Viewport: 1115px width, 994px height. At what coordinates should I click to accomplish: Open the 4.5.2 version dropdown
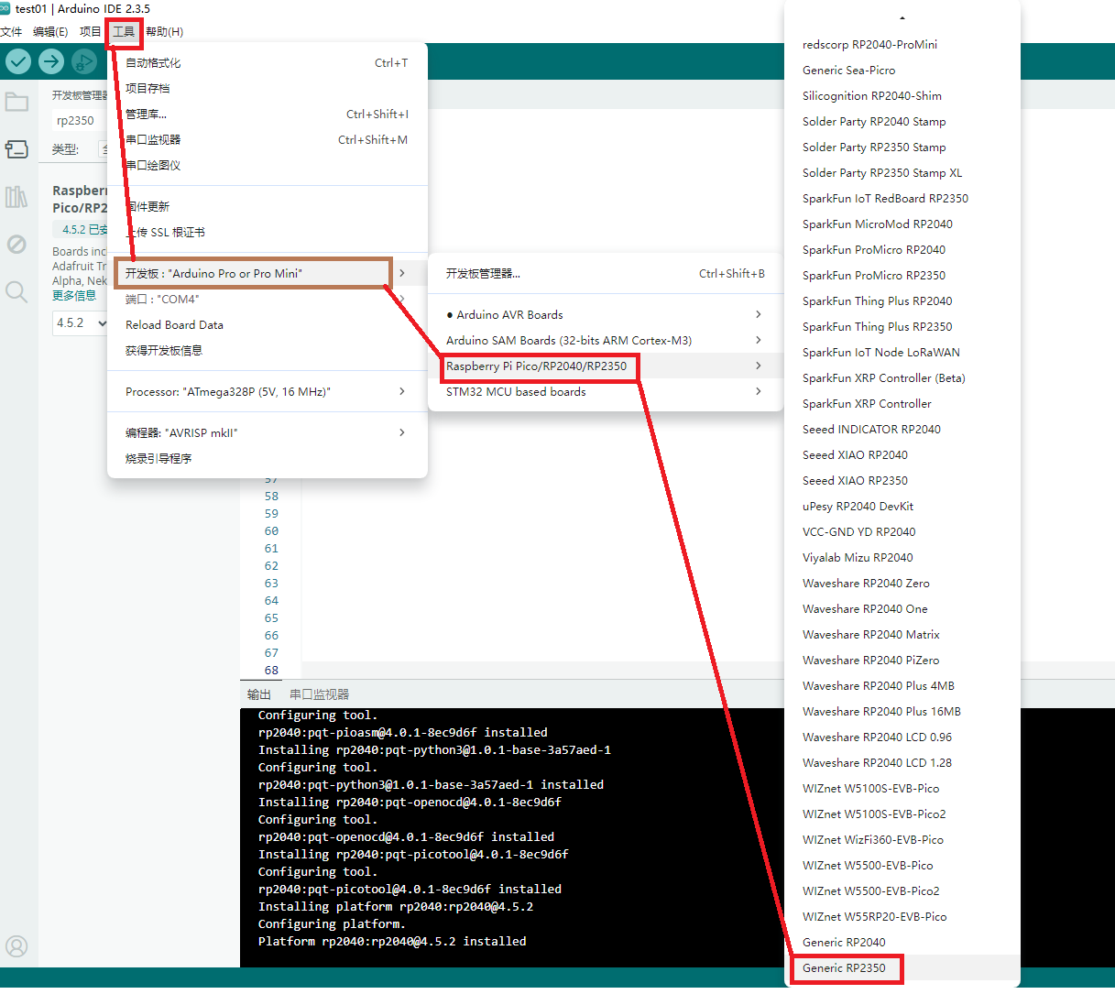(x=81, y=322)
